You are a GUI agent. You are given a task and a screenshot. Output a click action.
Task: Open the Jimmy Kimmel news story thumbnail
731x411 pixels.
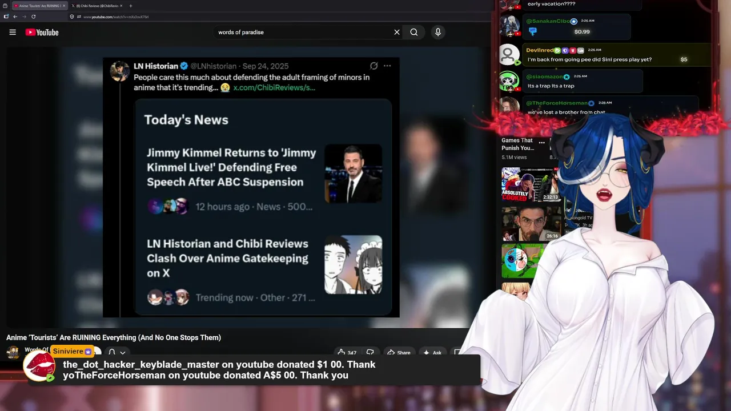[x=353, y=174]
